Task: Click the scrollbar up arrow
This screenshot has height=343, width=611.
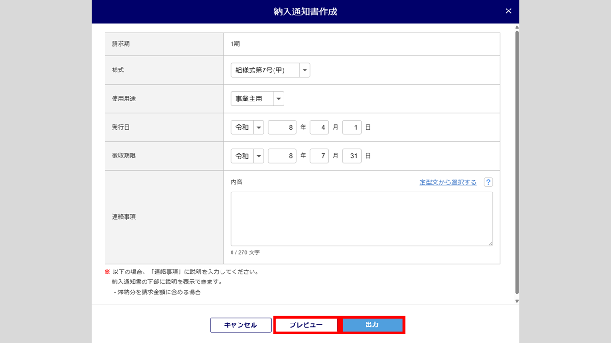Action: [x=516, y=27]
